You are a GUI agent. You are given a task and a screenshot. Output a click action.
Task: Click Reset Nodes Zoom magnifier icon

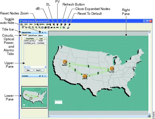39,27
